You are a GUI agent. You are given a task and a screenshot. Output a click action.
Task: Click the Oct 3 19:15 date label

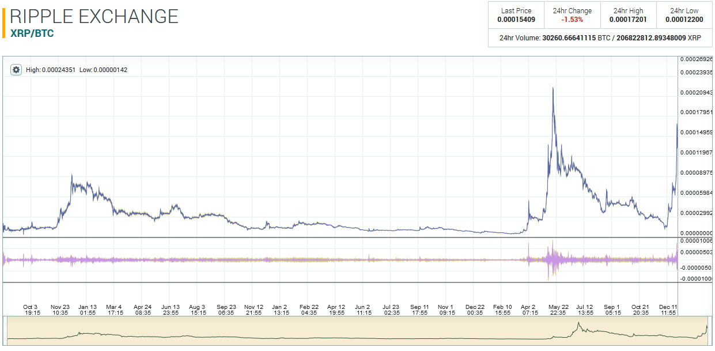pos(31,310)
